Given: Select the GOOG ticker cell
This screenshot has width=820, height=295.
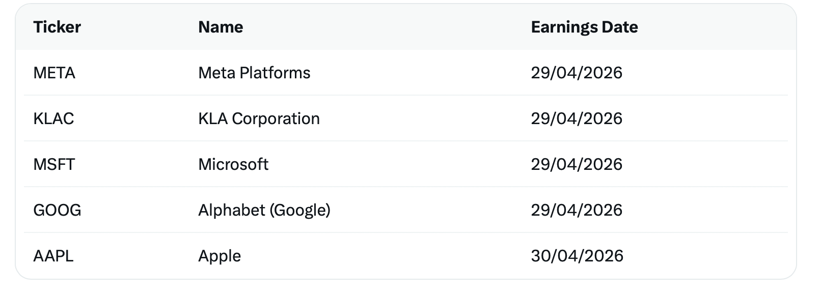Looking at the screenshot, I should pyautogui.click(x=57, y=210).
